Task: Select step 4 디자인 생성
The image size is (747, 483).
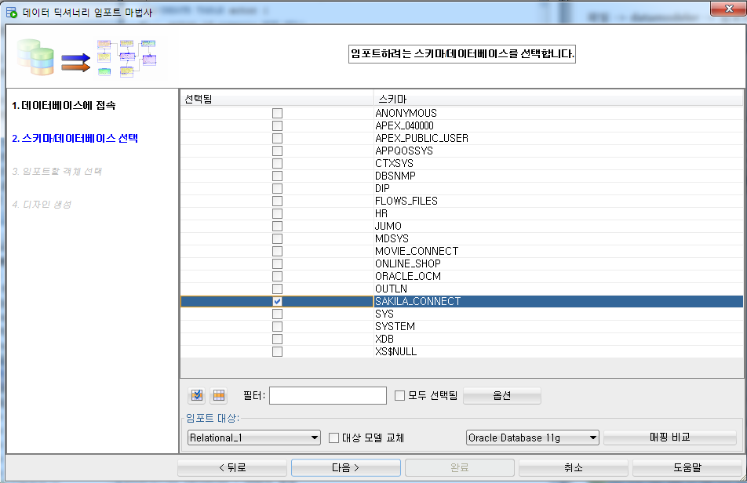Action: pyautogui.click(x=42, y=205)
